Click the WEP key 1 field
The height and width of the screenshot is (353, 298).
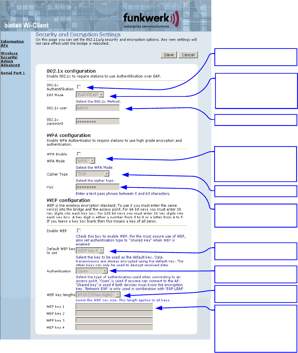click(x=114, y=307)
